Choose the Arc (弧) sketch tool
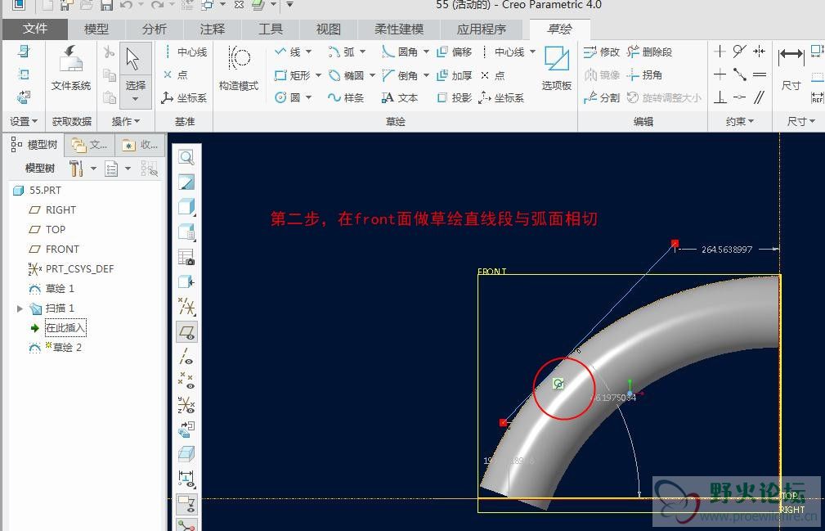825x531 pixels. (342, 52)
